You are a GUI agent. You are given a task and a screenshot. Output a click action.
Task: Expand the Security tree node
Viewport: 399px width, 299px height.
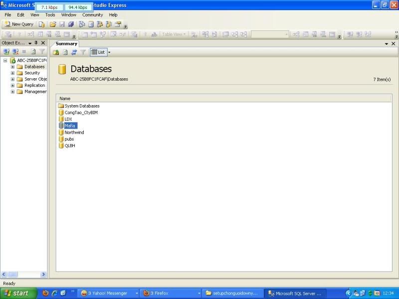pyautogui.click(x=12, y=73)
